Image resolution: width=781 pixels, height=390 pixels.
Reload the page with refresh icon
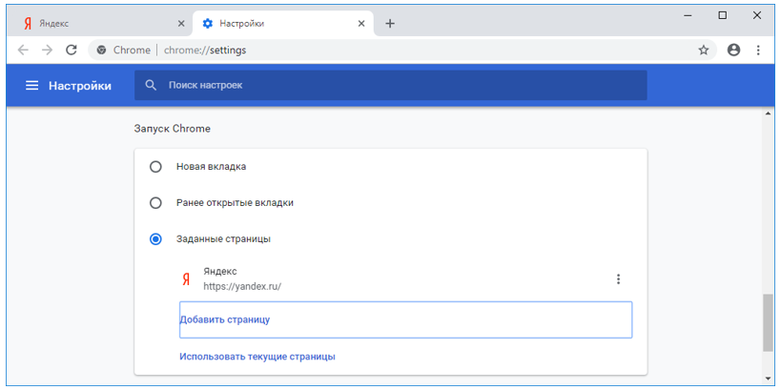72,50
